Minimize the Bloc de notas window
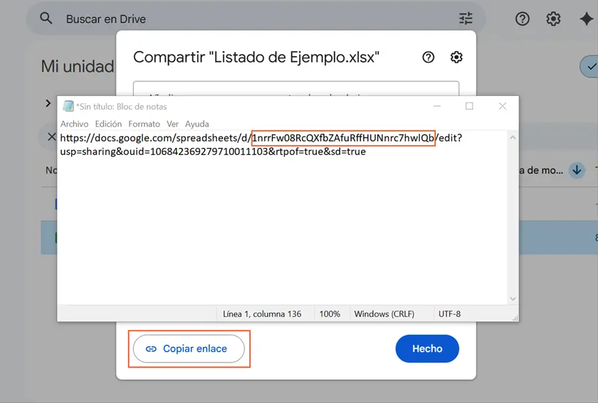The width and height of the screenshot is (598, 403). tap(437, 107)
